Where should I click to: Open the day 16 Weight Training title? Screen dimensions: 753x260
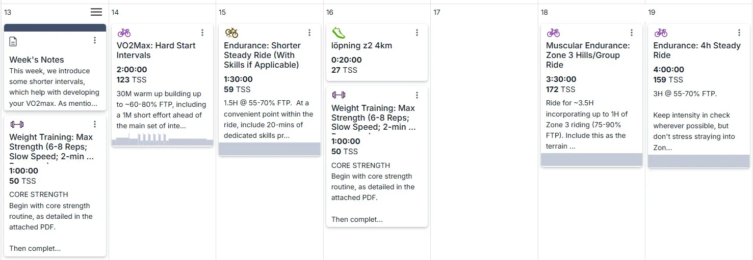click(x=373, y=118)
